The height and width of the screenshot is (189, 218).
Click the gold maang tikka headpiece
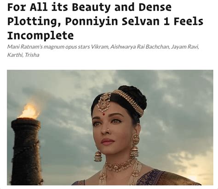(104, 102)
